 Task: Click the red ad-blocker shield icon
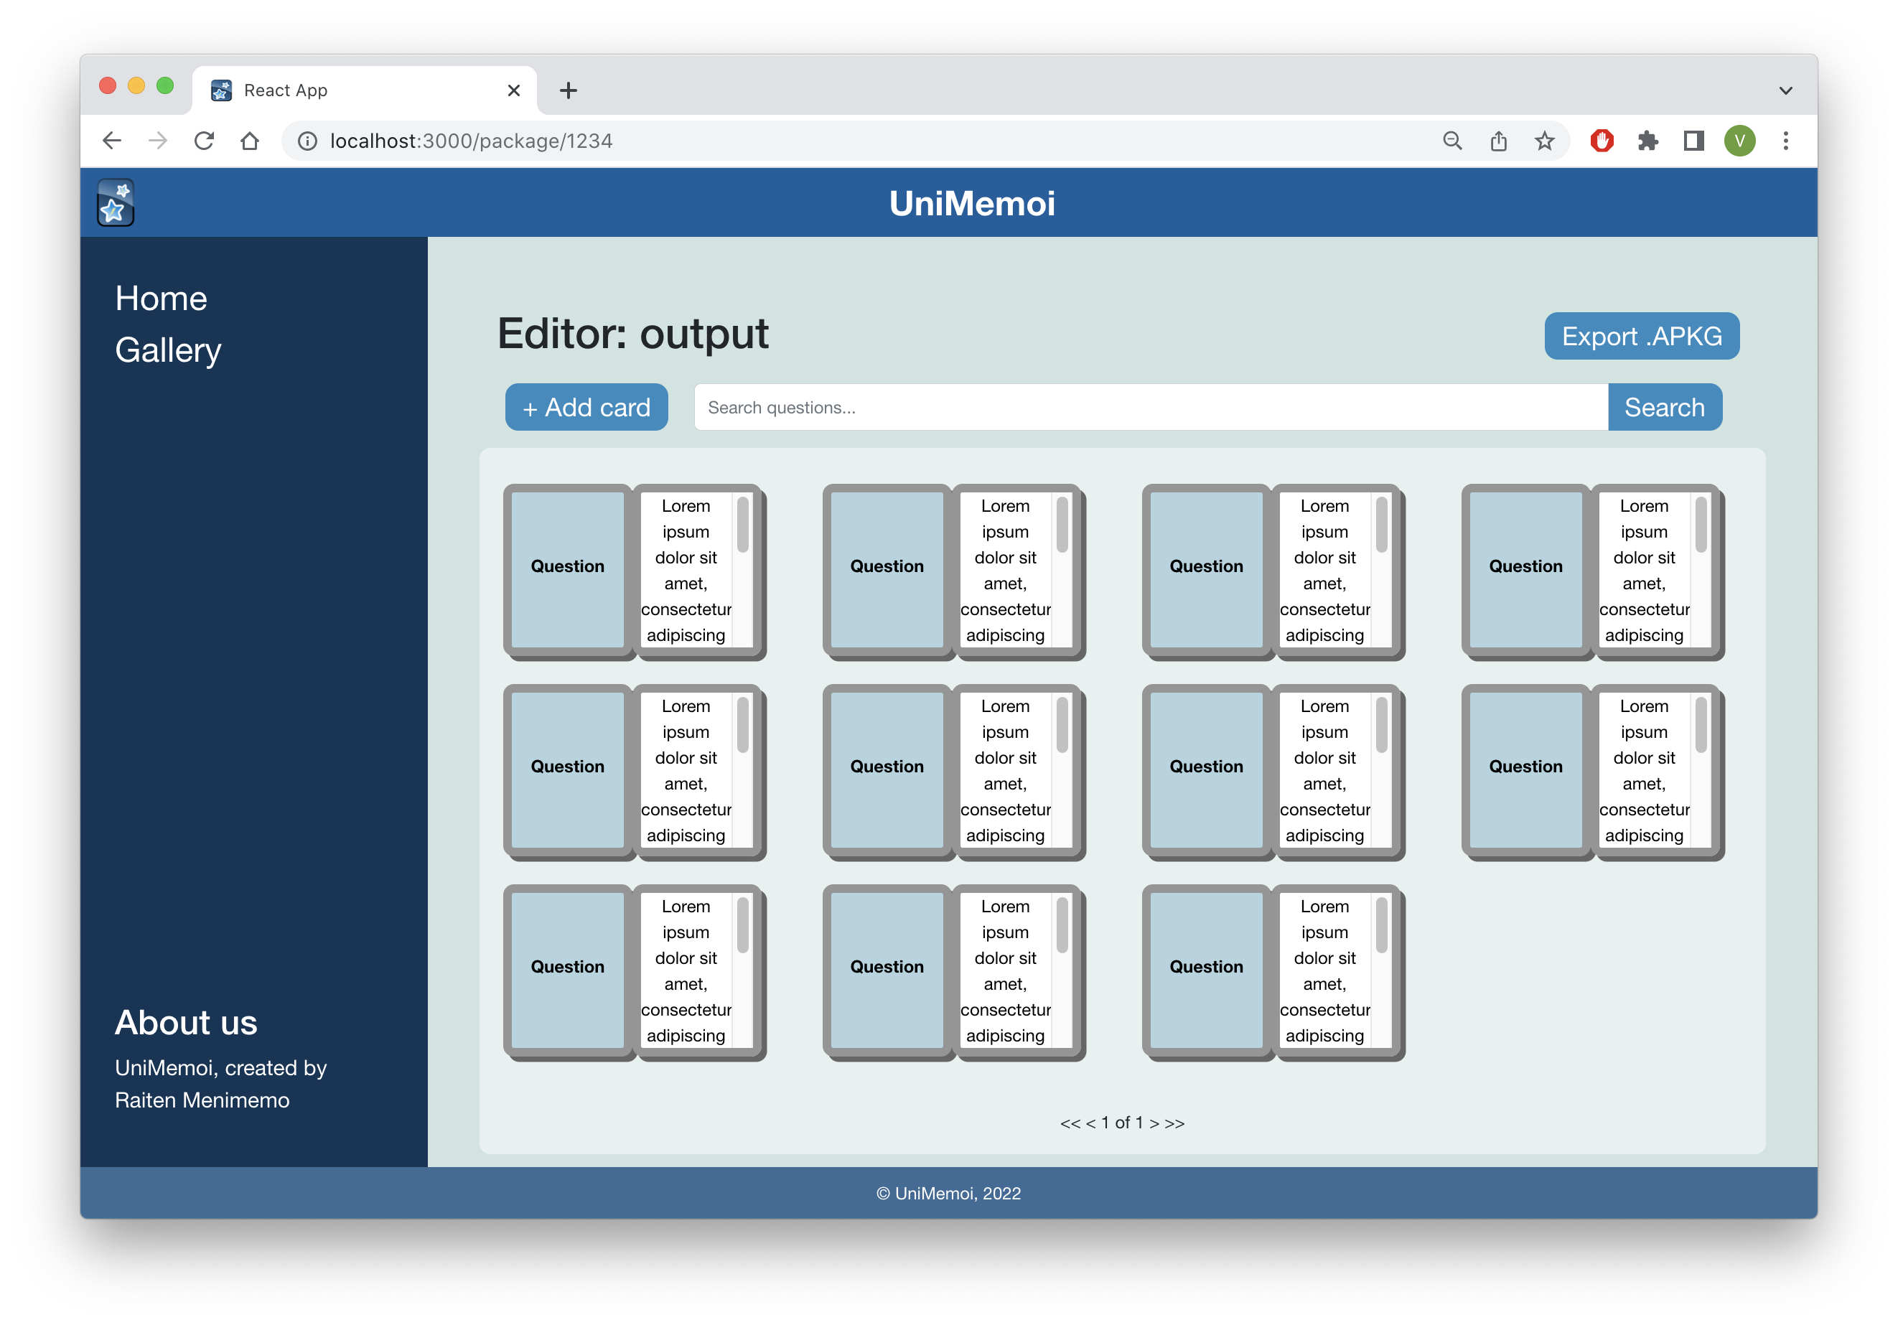(x=1602, y=141)
